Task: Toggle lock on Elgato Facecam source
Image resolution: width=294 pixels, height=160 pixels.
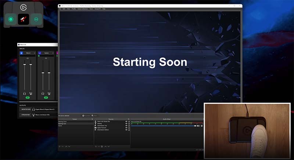Action: point(129,128)
